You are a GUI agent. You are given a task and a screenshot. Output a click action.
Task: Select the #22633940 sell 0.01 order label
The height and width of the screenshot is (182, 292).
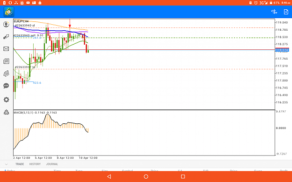click(x=28, y=35)
